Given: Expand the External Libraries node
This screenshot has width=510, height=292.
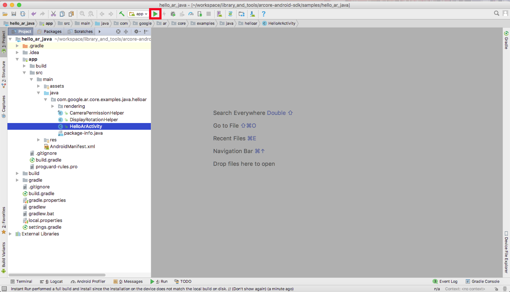Looking at the screenshot, I should click(10, 234).
